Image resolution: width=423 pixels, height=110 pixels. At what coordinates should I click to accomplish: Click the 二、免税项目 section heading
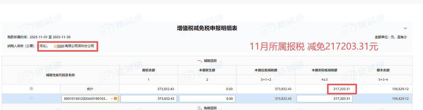pos(207,108)
